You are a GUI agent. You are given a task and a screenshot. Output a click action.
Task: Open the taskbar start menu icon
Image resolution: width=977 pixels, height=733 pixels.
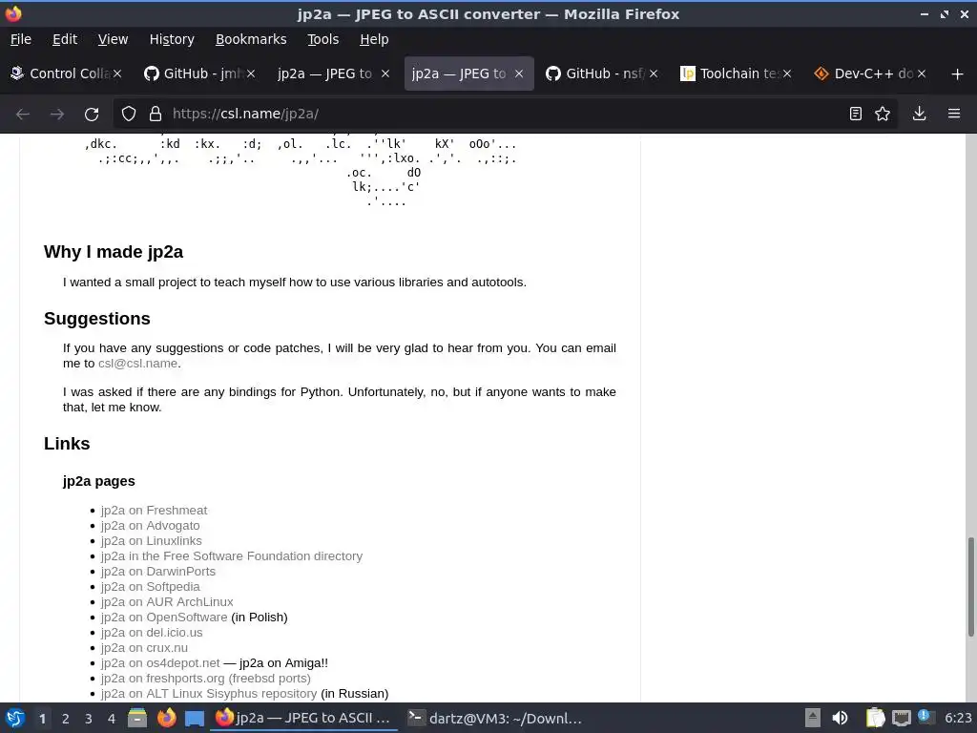(15, 718)
